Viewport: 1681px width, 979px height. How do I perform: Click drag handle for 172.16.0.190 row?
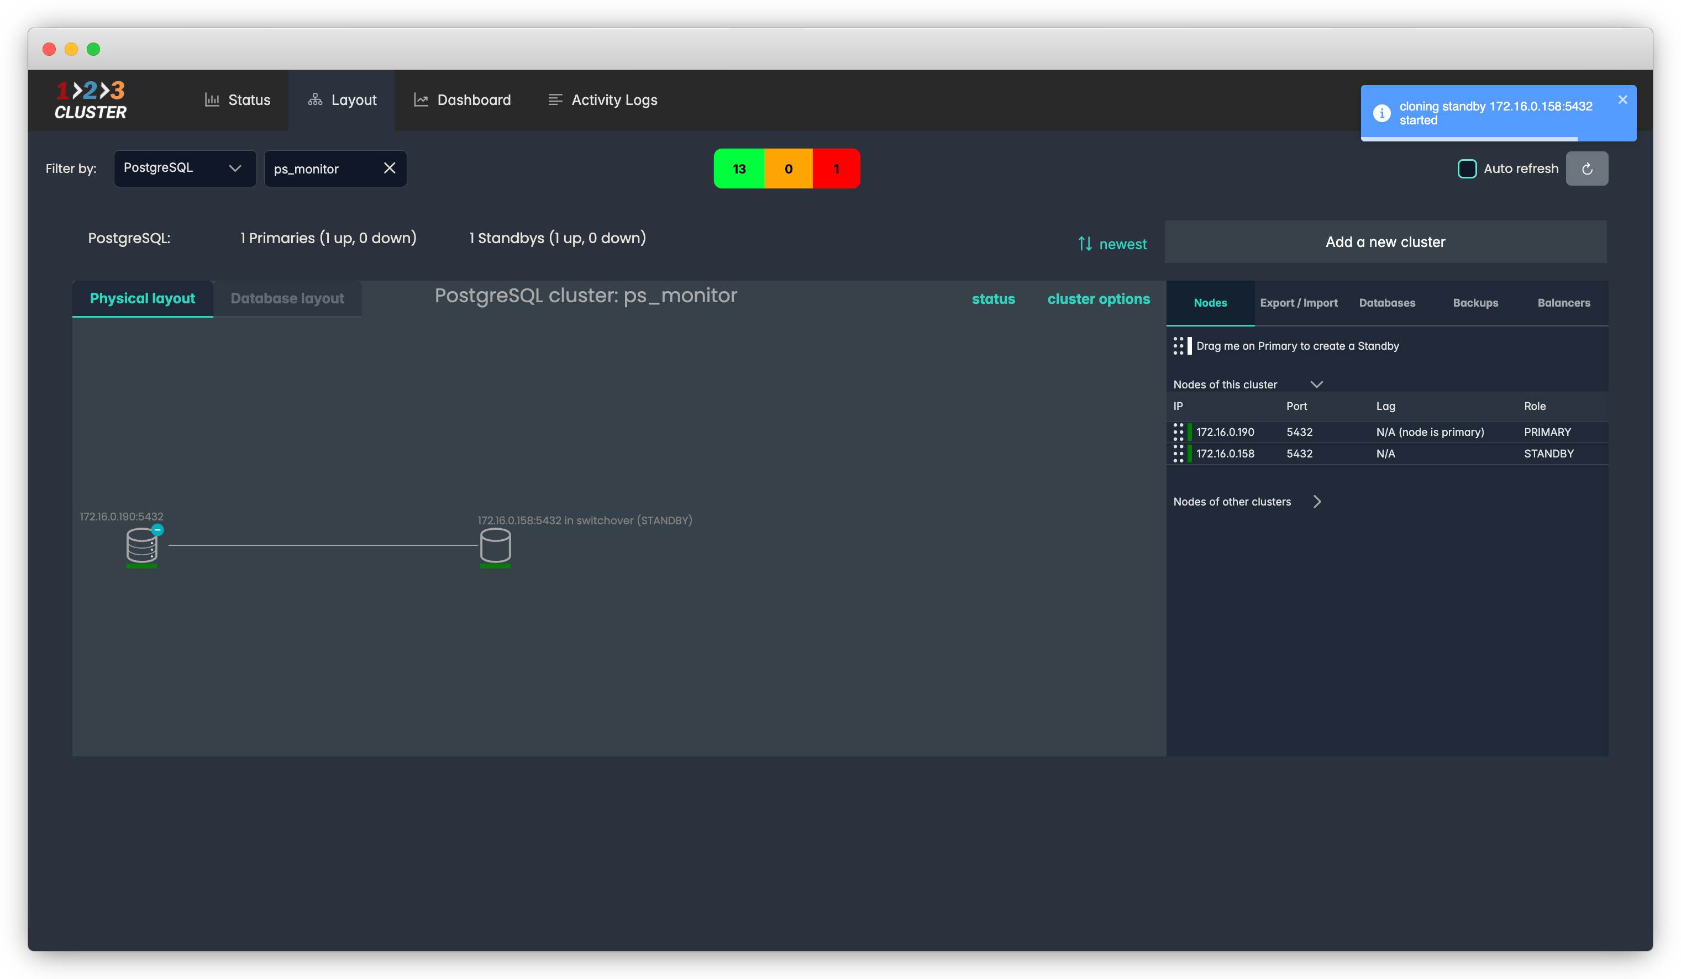pos(1178,432)
